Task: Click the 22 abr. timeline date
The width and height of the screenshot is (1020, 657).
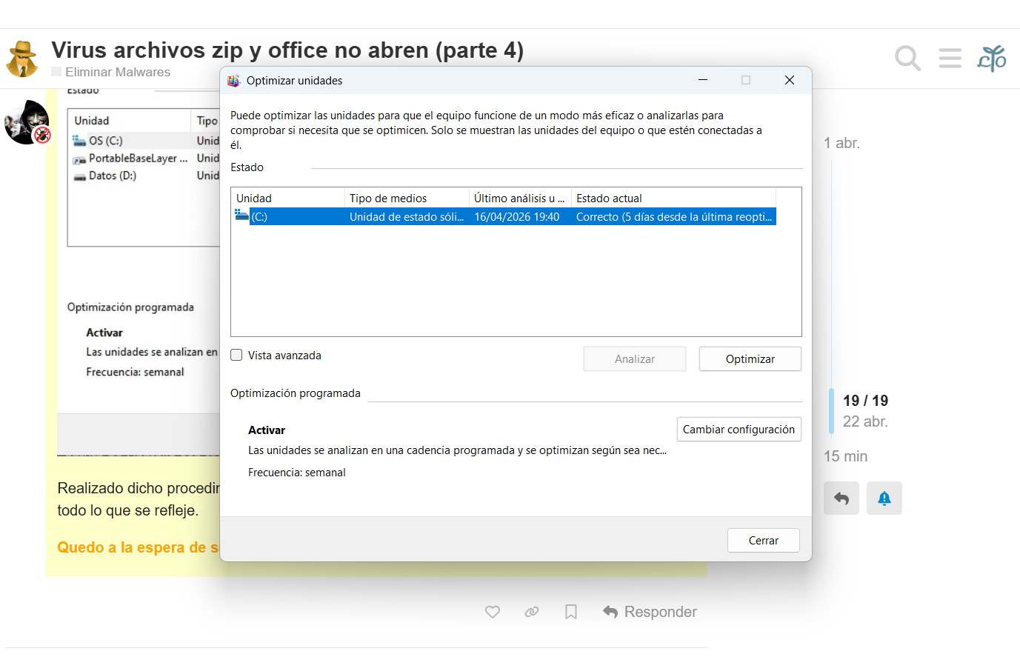Action: 865,421
